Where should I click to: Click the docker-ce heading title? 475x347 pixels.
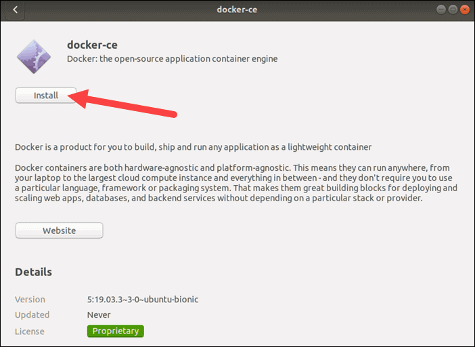coord(92,45)
